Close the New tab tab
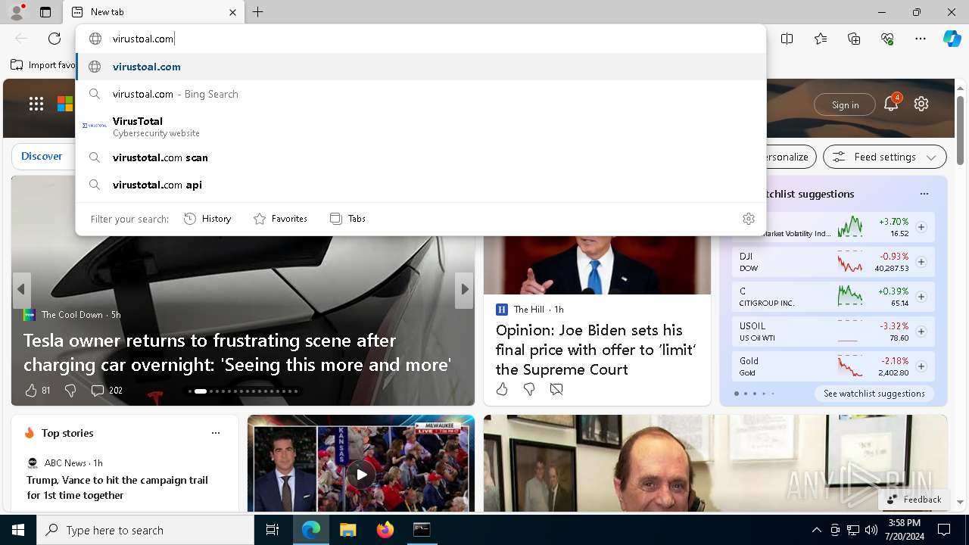The height and width of the screenshot is (545, 969). [232, 12]
